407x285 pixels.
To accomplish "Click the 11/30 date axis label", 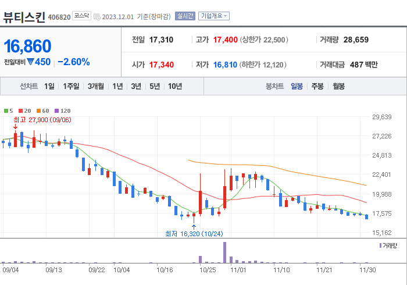I will click(367, 270).
